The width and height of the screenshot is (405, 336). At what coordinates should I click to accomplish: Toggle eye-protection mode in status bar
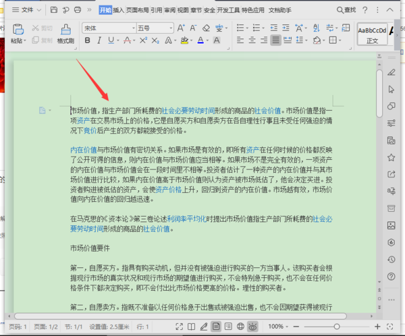[x=253, y=327]
